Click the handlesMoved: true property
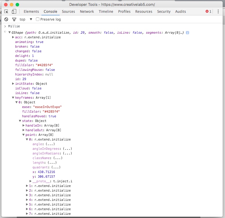The image size is (225, 218). pos(39,116)
